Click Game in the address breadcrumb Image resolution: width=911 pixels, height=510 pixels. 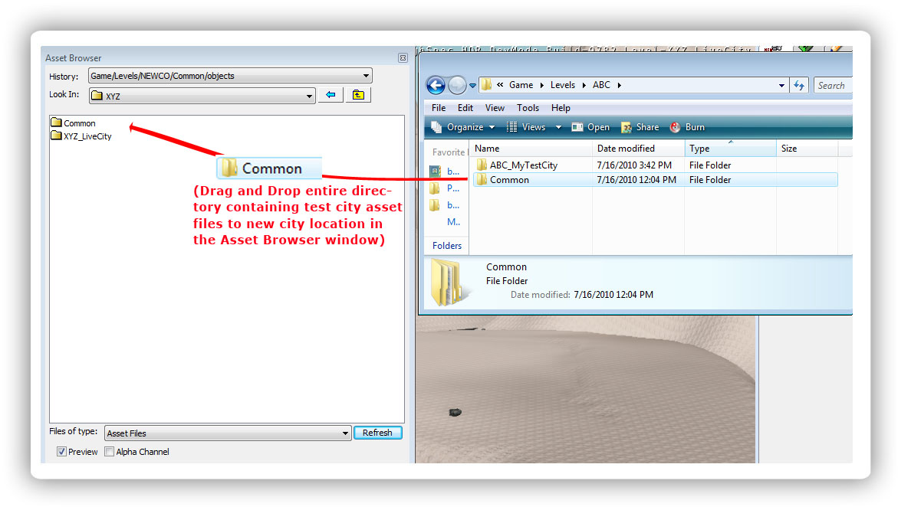point(521,85)
